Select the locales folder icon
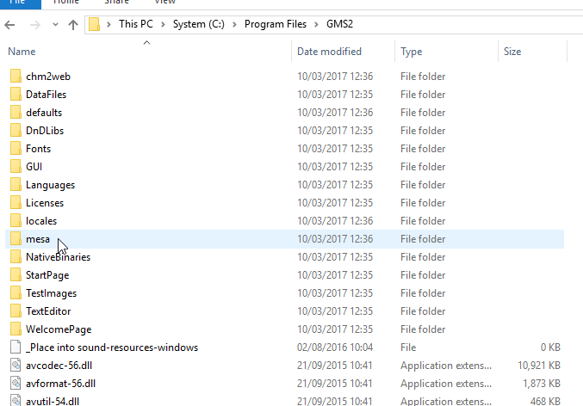This screenshot has width=583, height=406. pyautogui.click(x=16, y=221)
